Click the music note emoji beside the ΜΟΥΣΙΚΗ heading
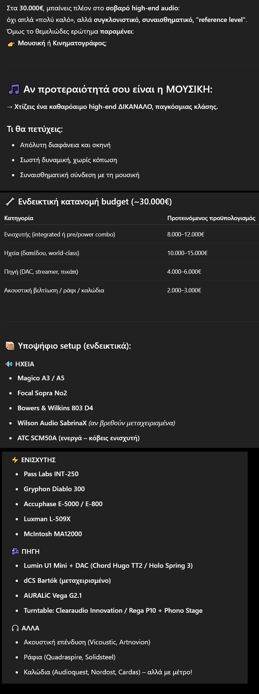259x694 pixels. (14, 89)
